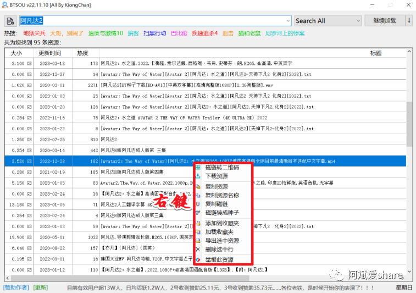Sort by 大小 column header
The width and height of the screenshot is (416, 293).
click(19, 53)
